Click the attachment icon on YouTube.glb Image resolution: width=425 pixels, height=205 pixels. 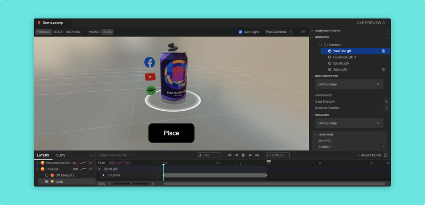pos(383,51)
